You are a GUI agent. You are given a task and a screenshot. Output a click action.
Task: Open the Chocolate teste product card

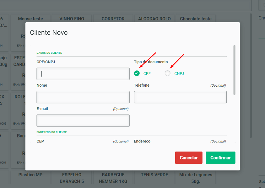(x=196, y=18)
